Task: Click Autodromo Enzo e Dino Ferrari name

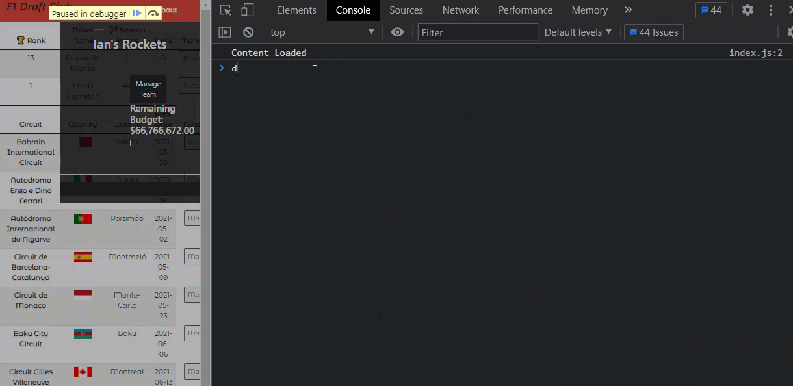Action: (31, 190)
